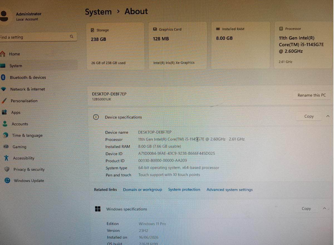Click the model number 12BS0001UK
This screenshot has width=334, height=245.
pyautogui.click(x=102, y=99)
